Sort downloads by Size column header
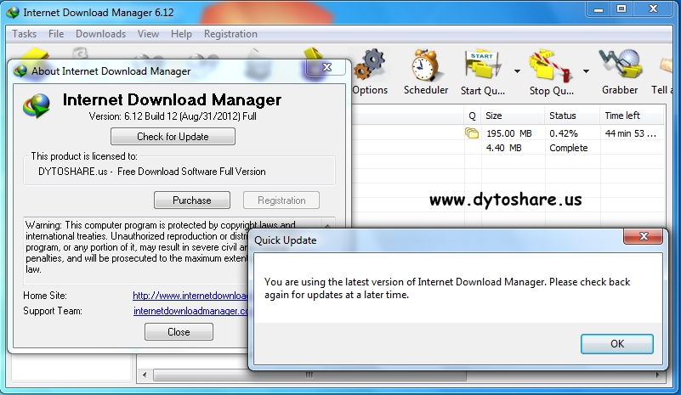This screenshot has height=395, width=681. tap(513, 116)
